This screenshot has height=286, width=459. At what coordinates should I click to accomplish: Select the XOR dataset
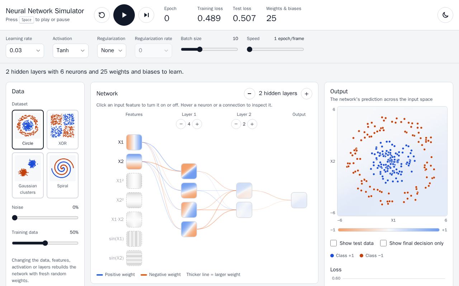(62, 129)
